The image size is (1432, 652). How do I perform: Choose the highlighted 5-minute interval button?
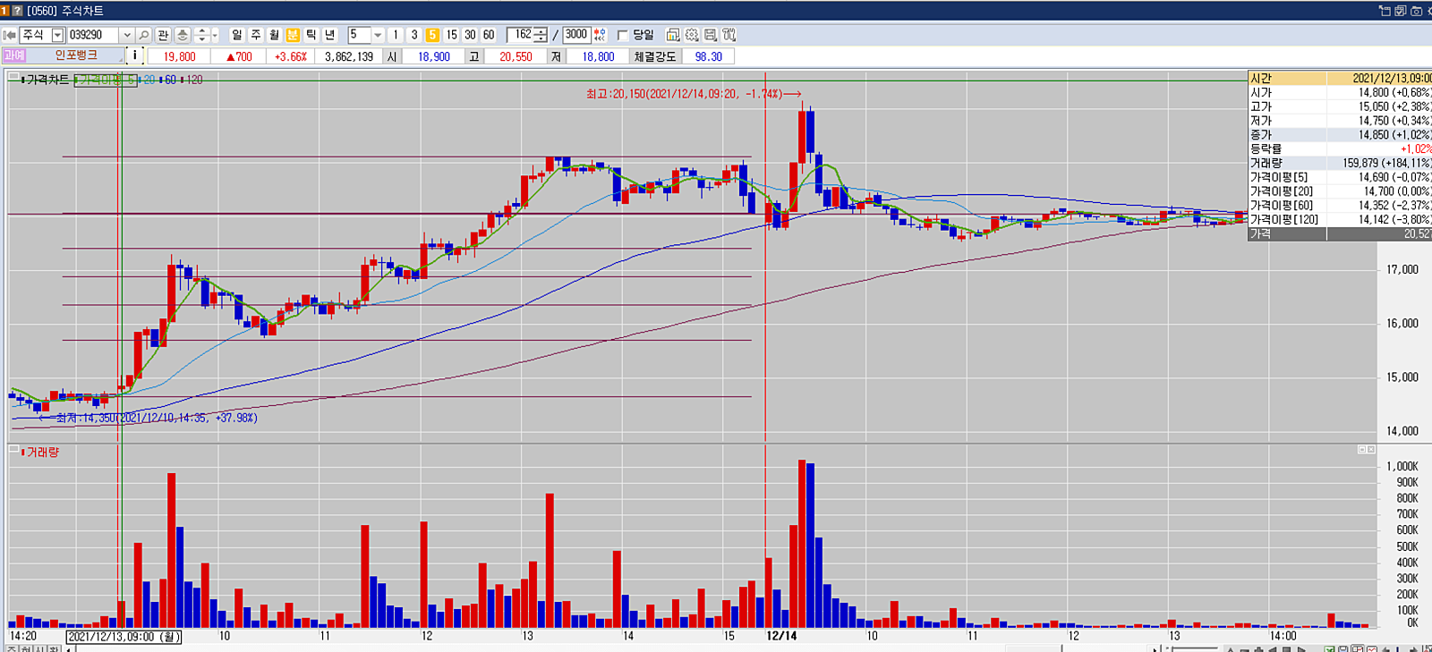[x=432, y=35]
